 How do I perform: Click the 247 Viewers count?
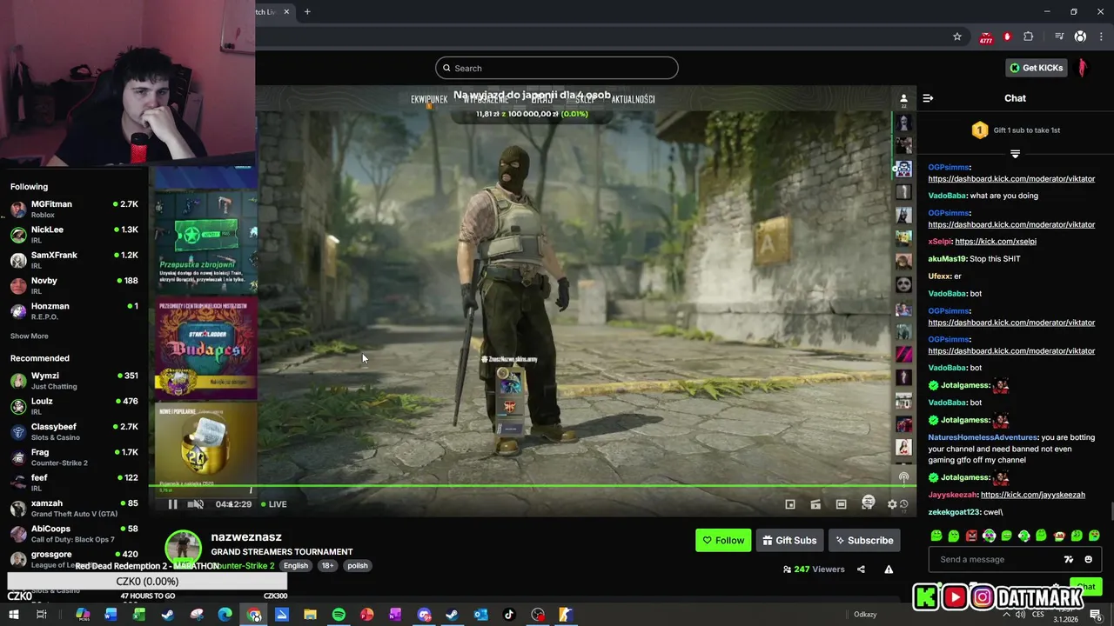point(814,569)
